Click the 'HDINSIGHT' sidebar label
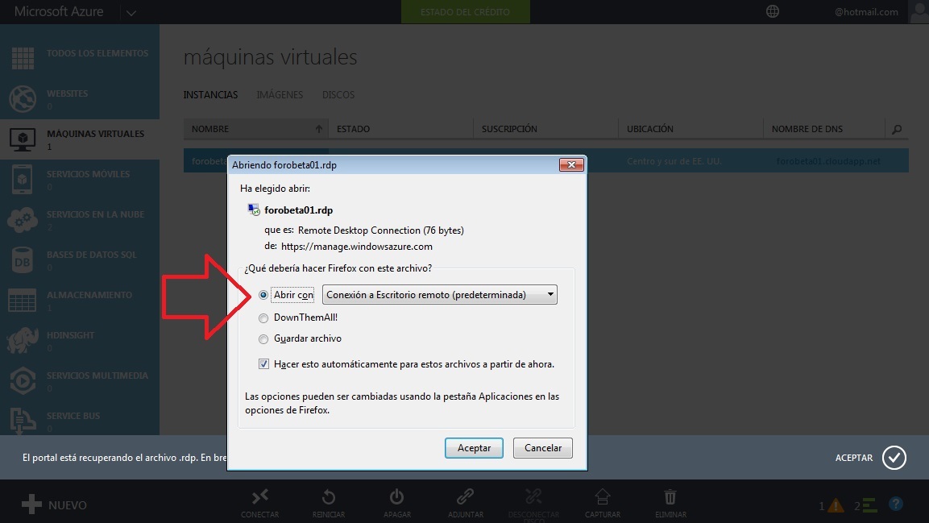Screen dimensions: 929x523 [x=71, y=335]
